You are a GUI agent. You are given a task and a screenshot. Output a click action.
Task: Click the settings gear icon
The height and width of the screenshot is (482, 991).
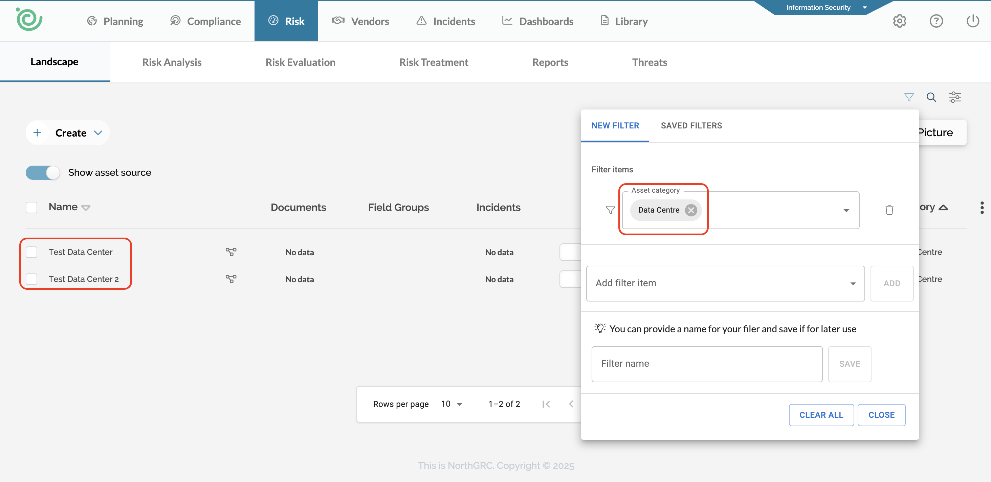[899, 21]
